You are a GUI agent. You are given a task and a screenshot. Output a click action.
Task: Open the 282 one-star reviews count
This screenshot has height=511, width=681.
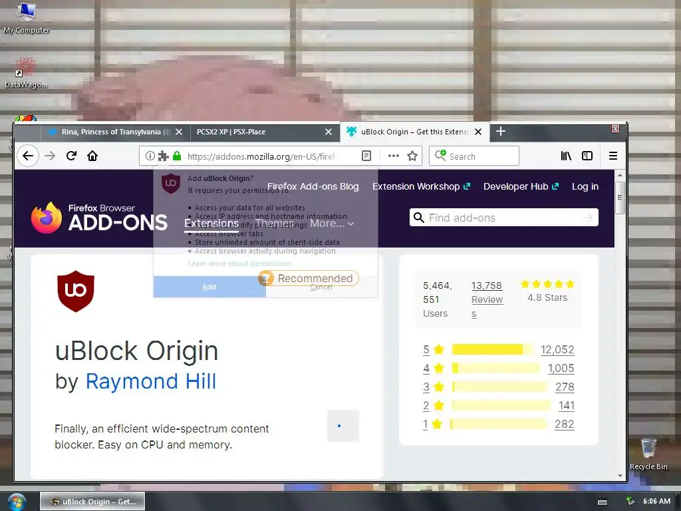pos(565,424)
